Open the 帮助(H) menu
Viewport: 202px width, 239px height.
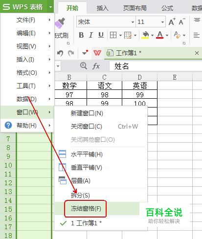coord(27,126)
